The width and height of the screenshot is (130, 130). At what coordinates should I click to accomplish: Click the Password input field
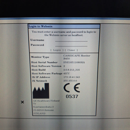[x=71, y=45]
